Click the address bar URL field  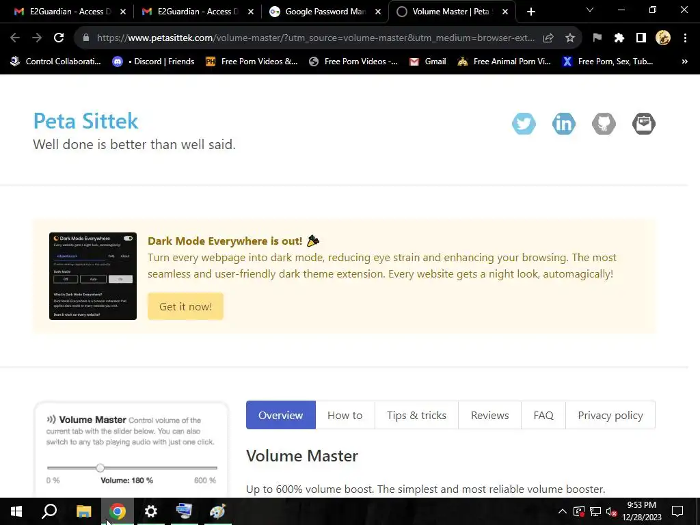(315, 38)
